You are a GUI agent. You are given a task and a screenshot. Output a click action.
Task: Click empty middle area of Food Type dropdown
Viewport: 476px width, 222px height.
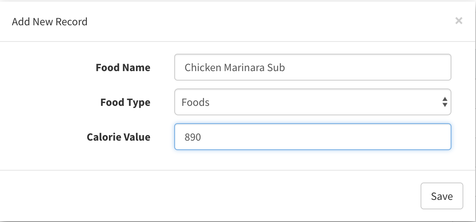point(317,102)
